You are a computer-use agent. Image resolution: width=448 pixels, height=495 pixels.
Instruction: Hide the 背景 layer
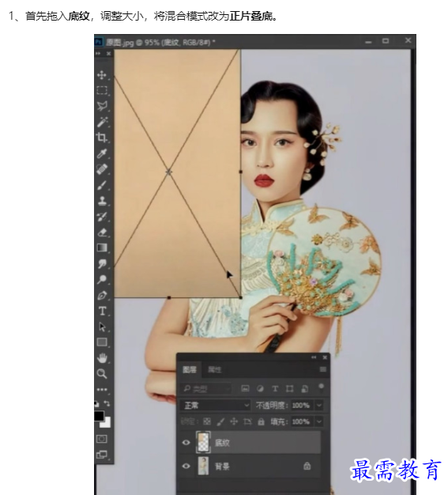pyautogui.click(x=186, y=466)
